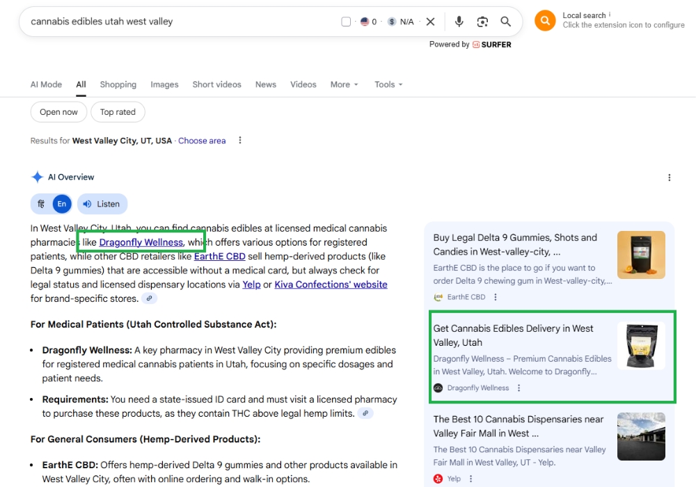Click the Dragonfly edibles bag thumbnail
Viewport: 696px width, 487px height.
coord(641,346)
